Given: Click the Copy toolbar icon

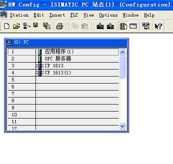Looking at the screenshot, I should 75,26.
